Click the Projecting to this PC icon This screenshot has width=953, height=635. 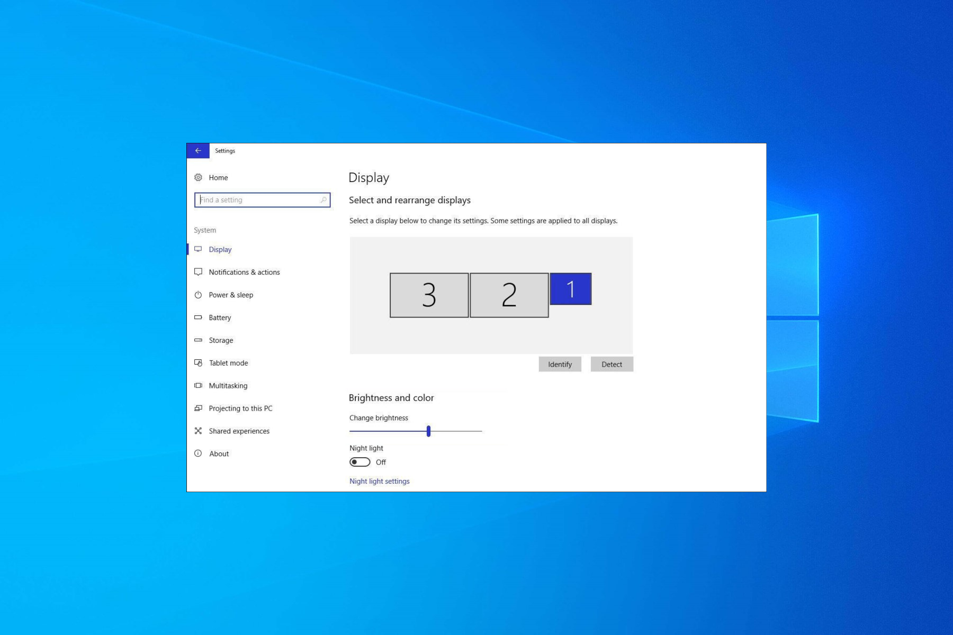click(198, 409)
